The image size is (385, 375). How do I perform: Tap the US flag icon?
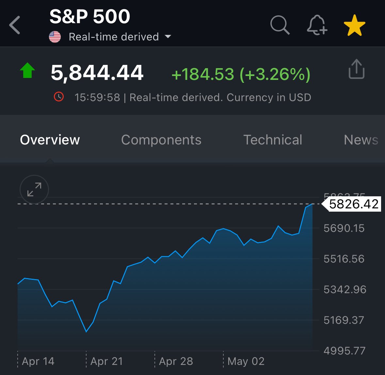point(55,37)
